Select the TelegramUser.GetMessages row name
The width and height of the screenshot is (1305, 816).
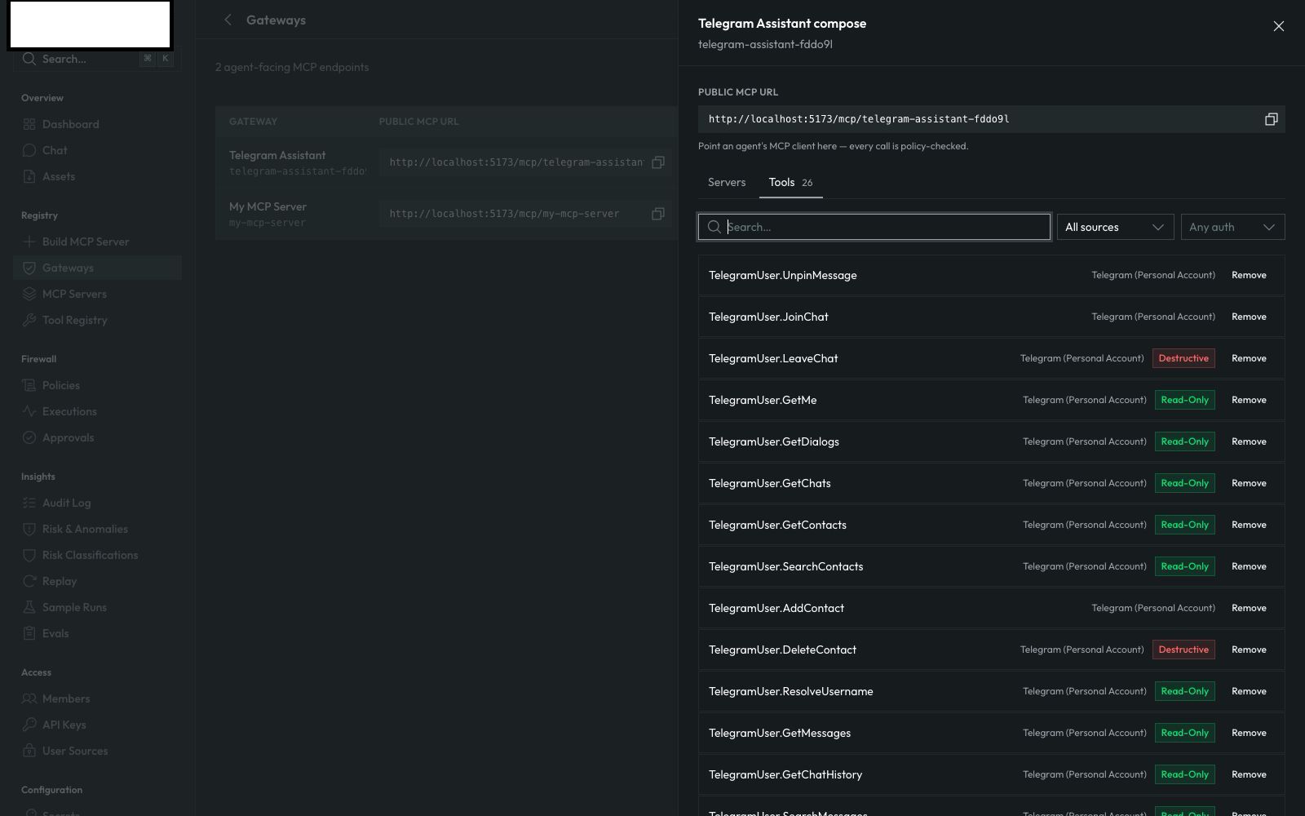(x=780, y=733)
